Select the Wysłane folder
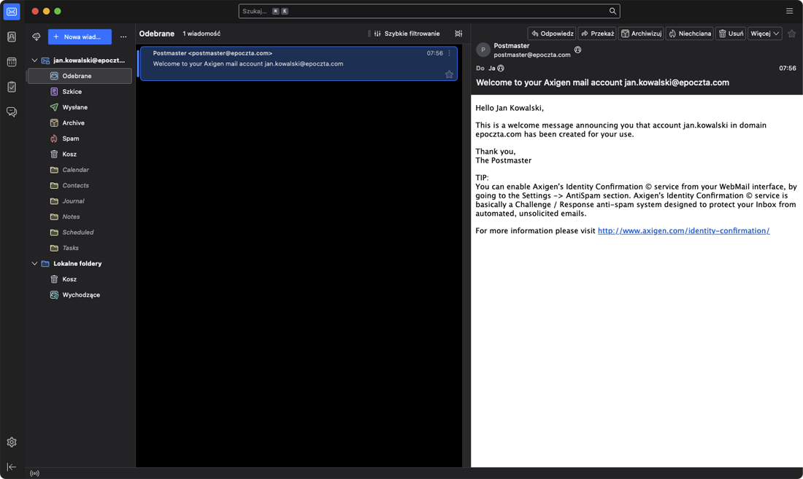The height and width of the screenshot is (479, 803). pyautogui.click(x=74, y=107)
